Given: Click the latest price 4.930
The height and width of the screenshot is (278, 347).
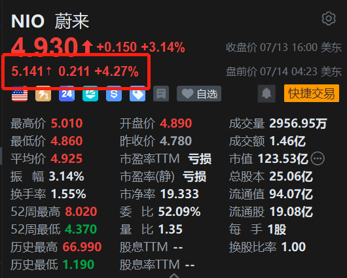Looking at the screenshot, I should point(45,47).
